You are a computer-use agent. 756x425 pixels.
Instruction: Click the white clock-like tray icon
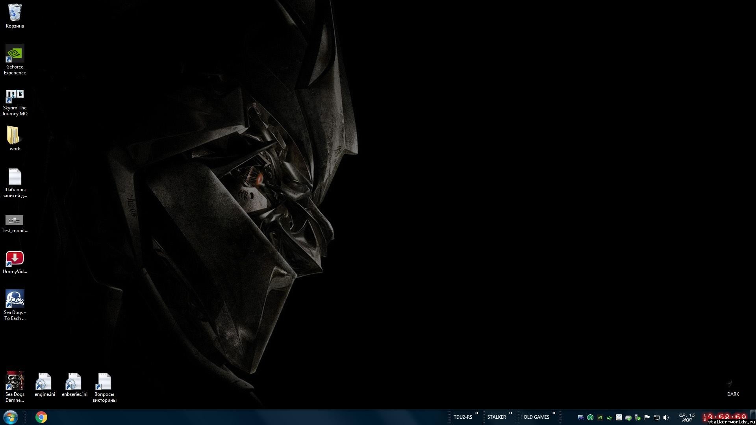(619, 418)
